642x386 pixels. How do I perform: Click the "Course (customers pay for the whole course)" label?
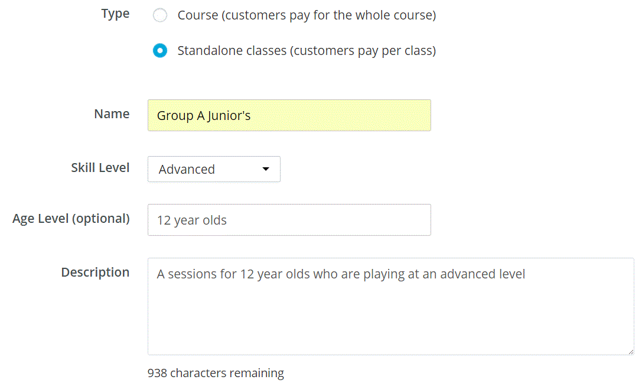pyautogui.click(x=307, y=15)
